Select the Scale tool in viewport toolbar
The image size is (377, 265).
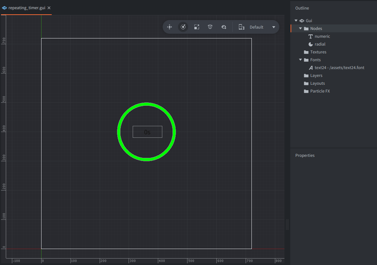(x=197, y=27)
